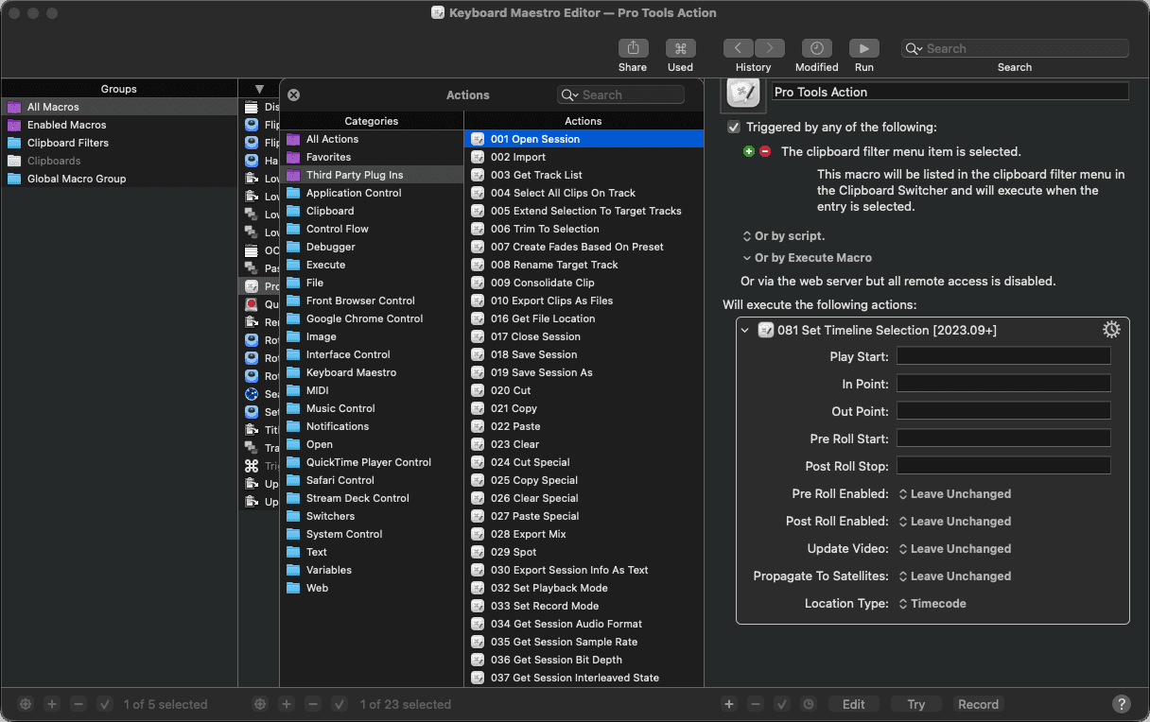Close the Actions palette
1150x722 pixels.
point(293,95)
